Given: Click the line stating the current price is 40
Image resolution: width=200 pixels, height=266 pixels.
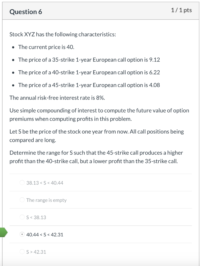Looking at the screenshot, I should [x=45, y=47].
